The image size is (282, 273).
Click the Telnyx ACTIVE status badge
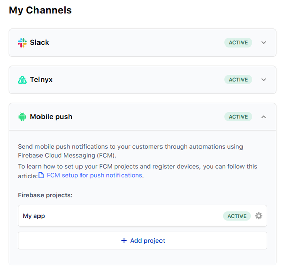238,80
